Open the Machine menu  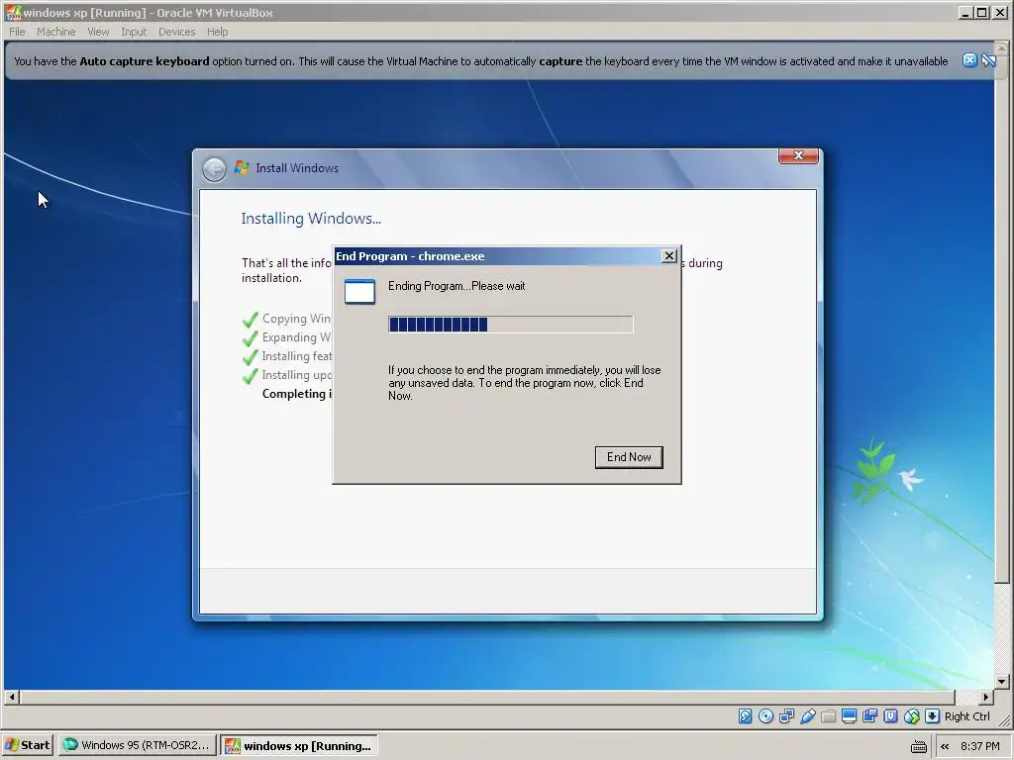tap(55, 32)
